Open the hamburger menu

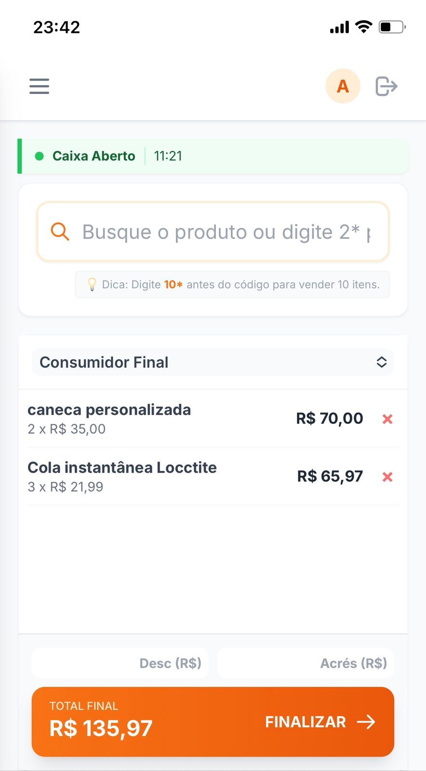click(x=39, y=86)
